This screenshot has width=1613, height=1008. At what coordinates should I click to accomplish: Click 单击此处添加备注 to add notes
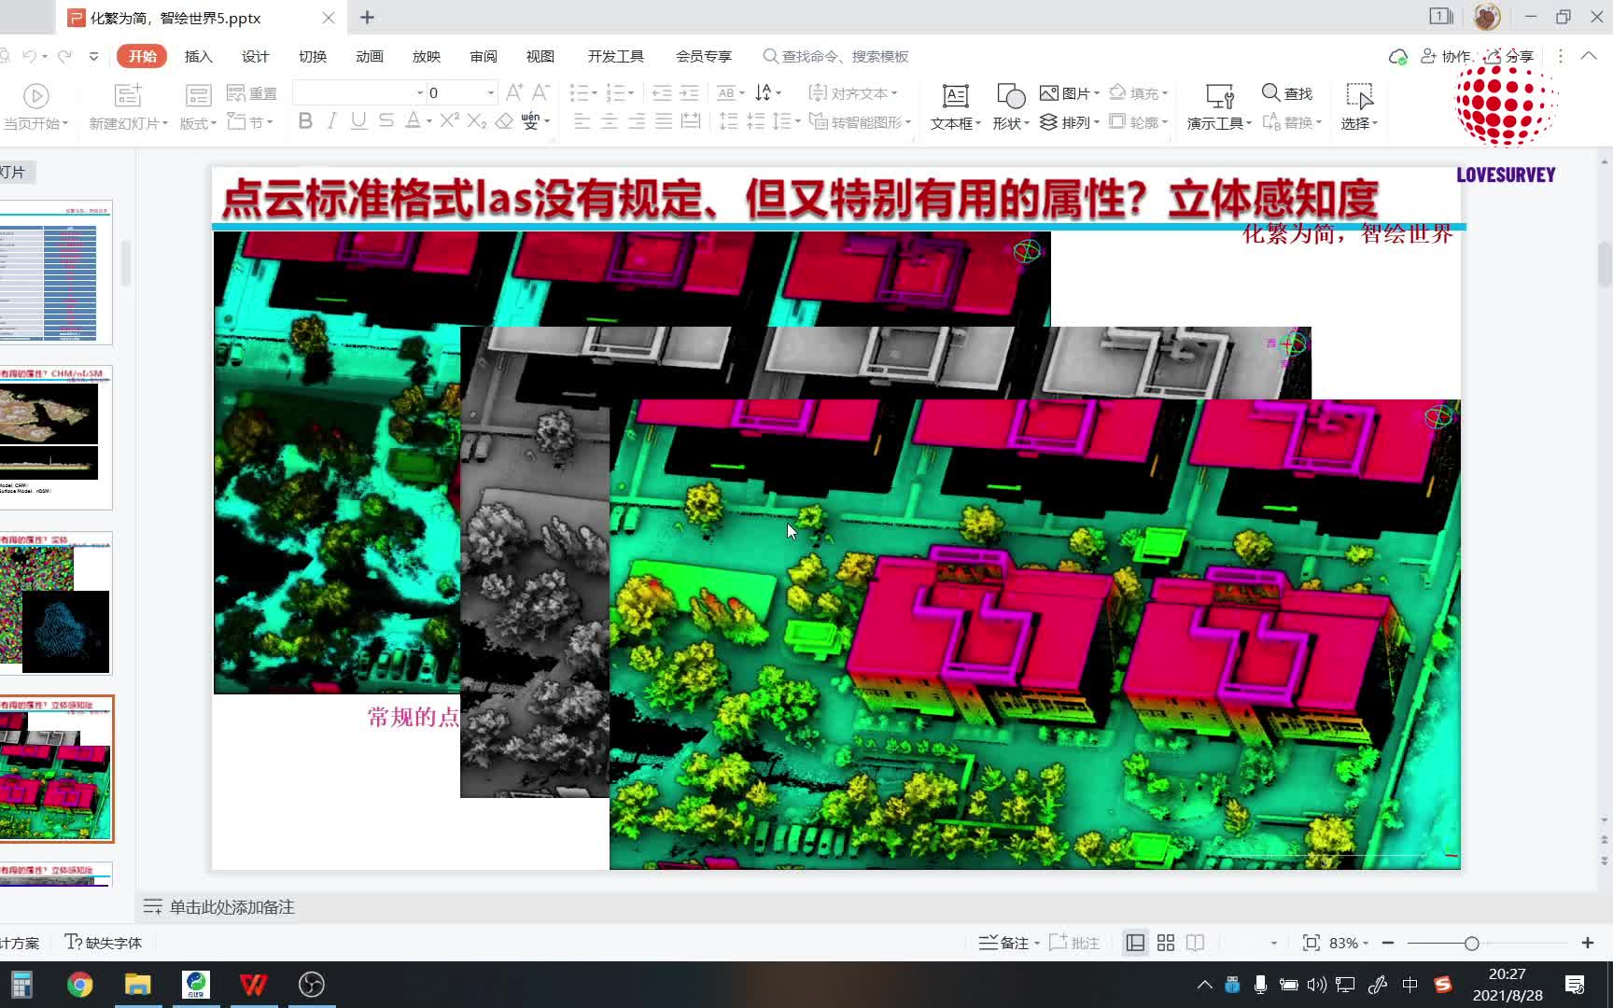tap(230, 906)
